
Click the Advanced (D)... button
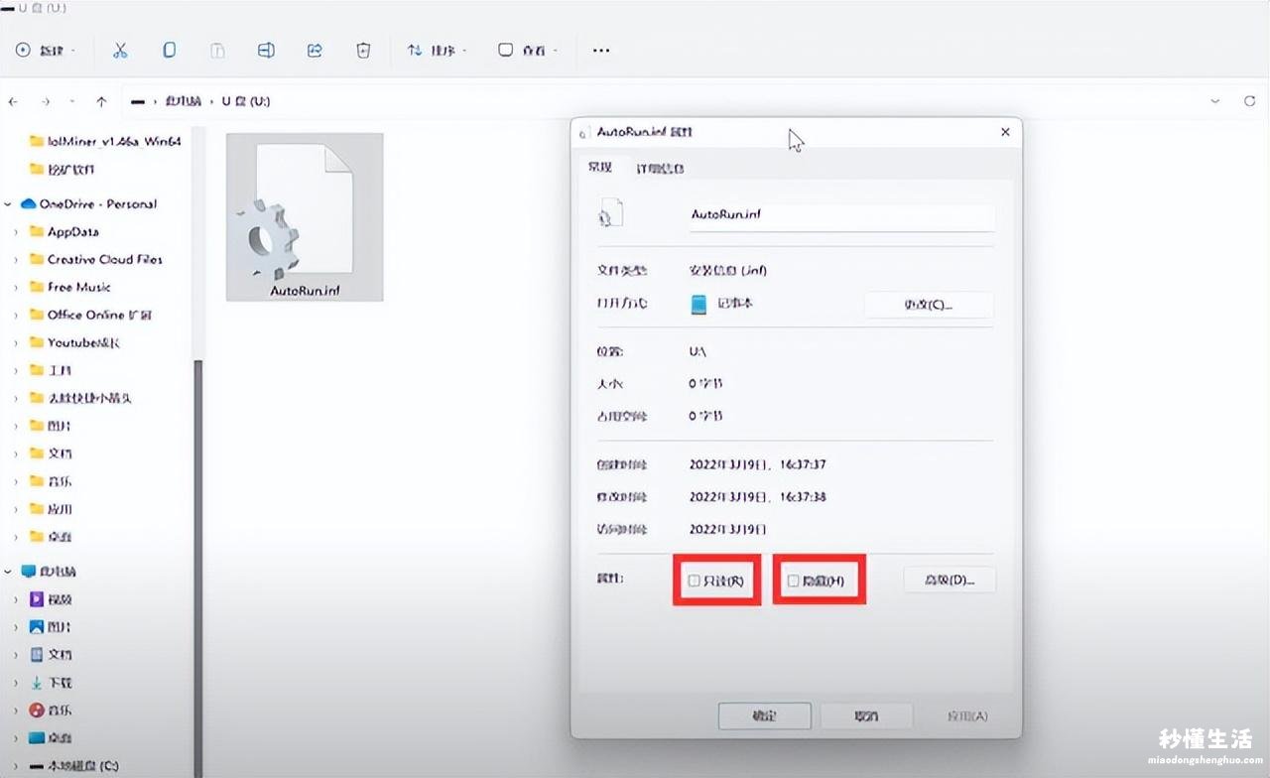click(950, 581)
